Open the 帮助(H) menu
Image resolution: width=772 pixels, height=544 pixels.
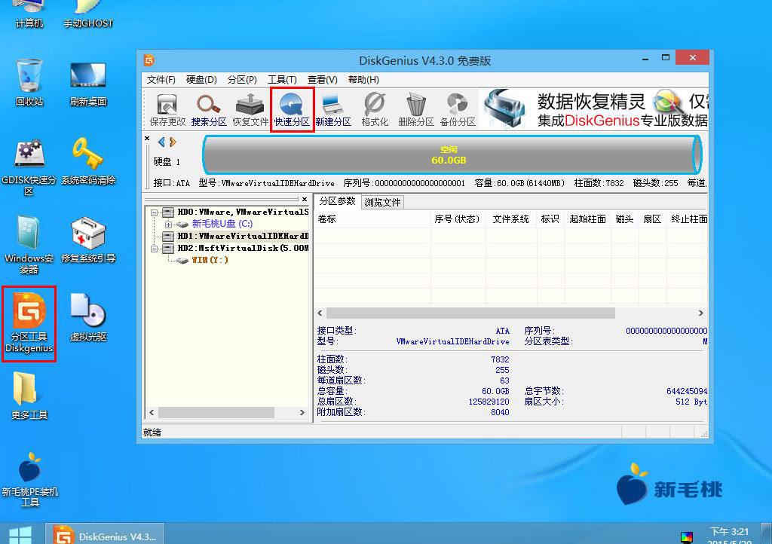coord(363,80)
